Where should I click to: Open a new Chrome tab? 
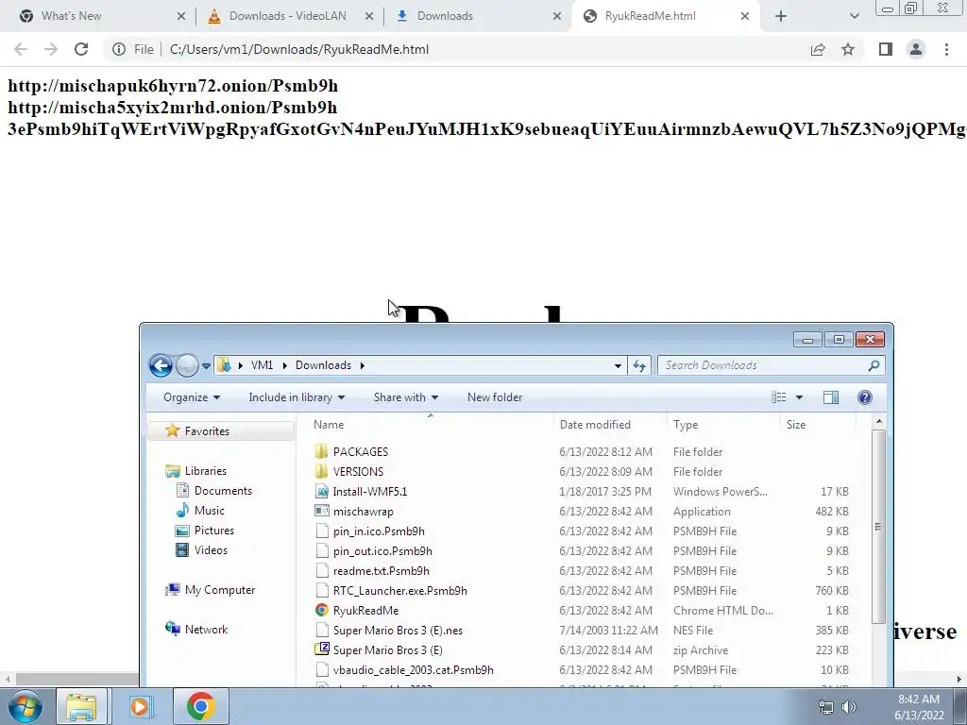pos(781,16)
